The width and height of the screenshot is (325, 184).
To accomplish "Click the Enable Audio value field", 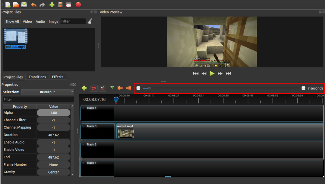I will click(53, 142).
